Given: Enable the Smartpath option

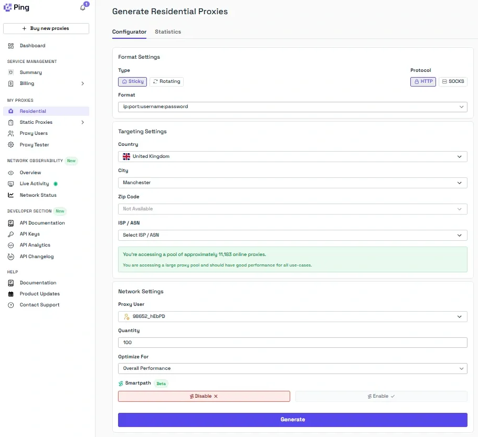Looking at the screenshot, I should click(x=381, y=396).
